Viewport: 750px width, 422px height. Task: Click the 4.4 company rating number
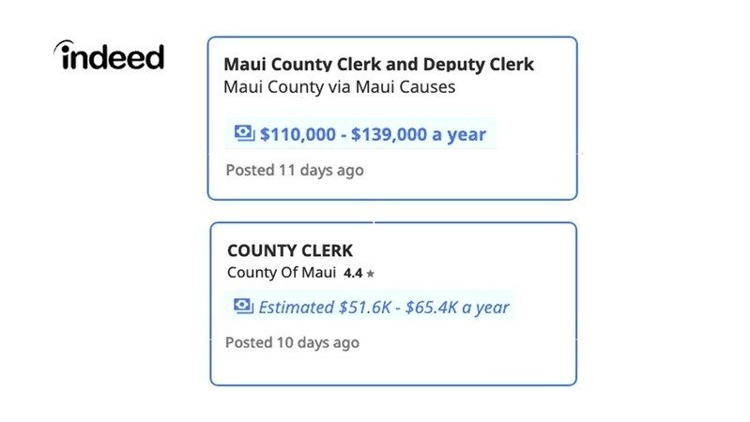coord(353,274)
